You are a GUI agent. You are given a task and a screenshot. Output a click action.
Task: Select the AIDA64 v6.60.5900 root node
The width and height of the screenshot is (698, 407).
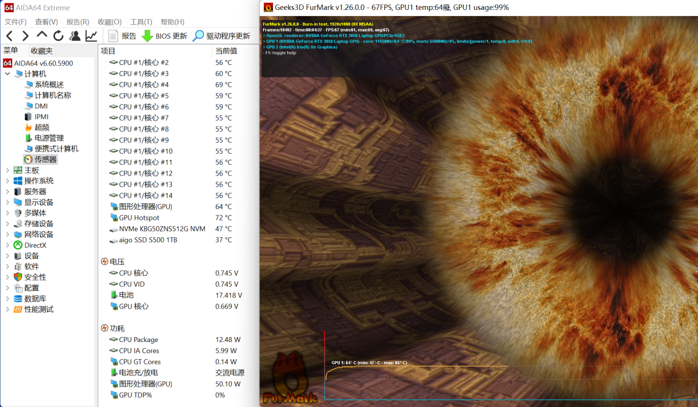38,63
